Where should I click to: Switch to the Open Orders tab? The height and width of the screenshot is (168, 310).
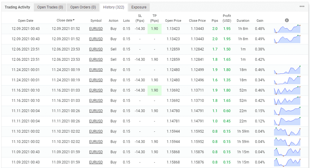coord(83,7)
